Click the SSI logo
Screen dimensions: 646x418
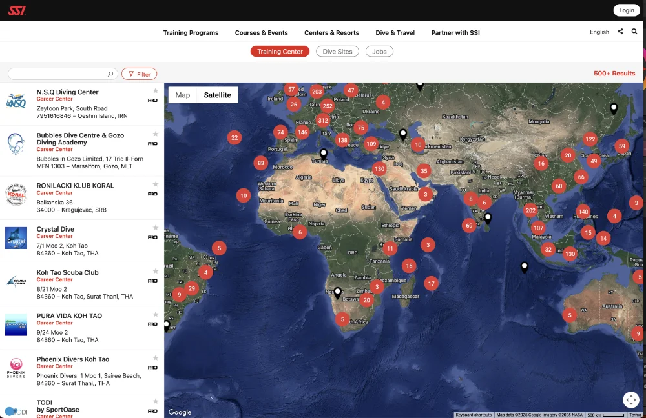click(x=17, y=10)
